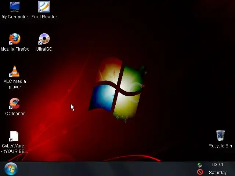
Task: Select the Recycle Bin icon
Action: coord(220,136)
